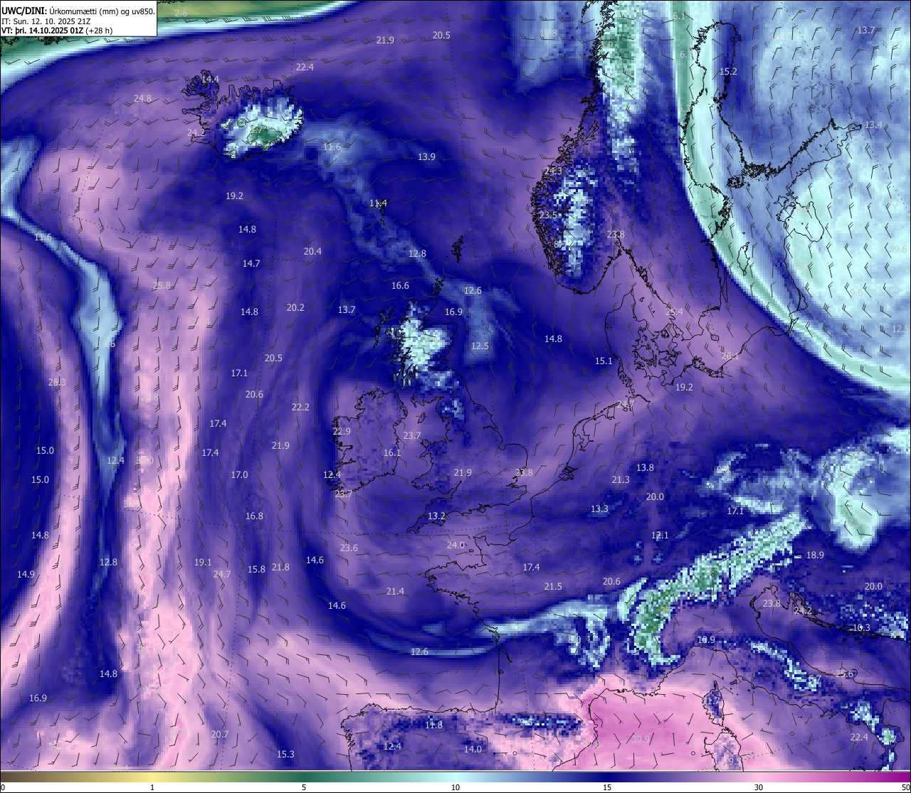Image resolution: width=911 pixels, height=793 pixels.
Task: Select the '13.9' value label
Action: click(x=426, y=156)
